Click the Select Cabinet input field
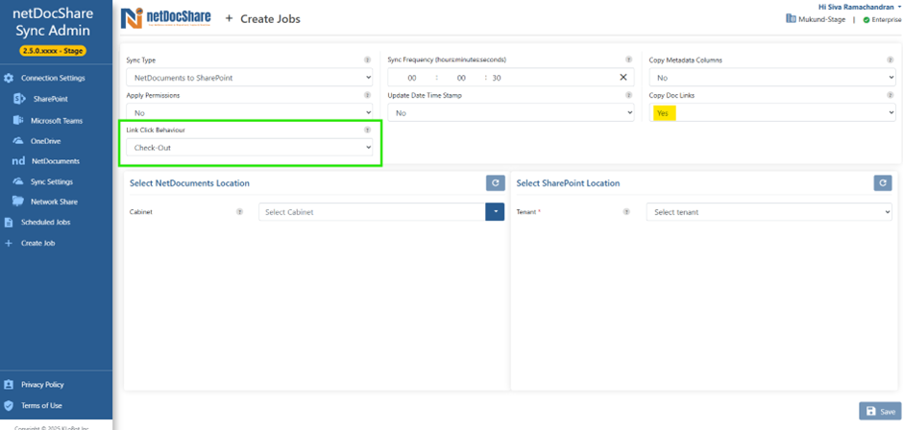 tap(372, 212)
